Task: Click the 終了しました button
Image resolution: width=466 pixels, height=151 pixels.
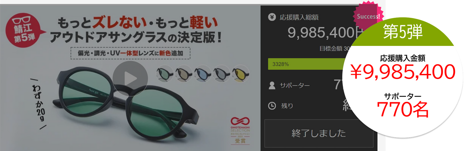Action: [x=319, y=133]
